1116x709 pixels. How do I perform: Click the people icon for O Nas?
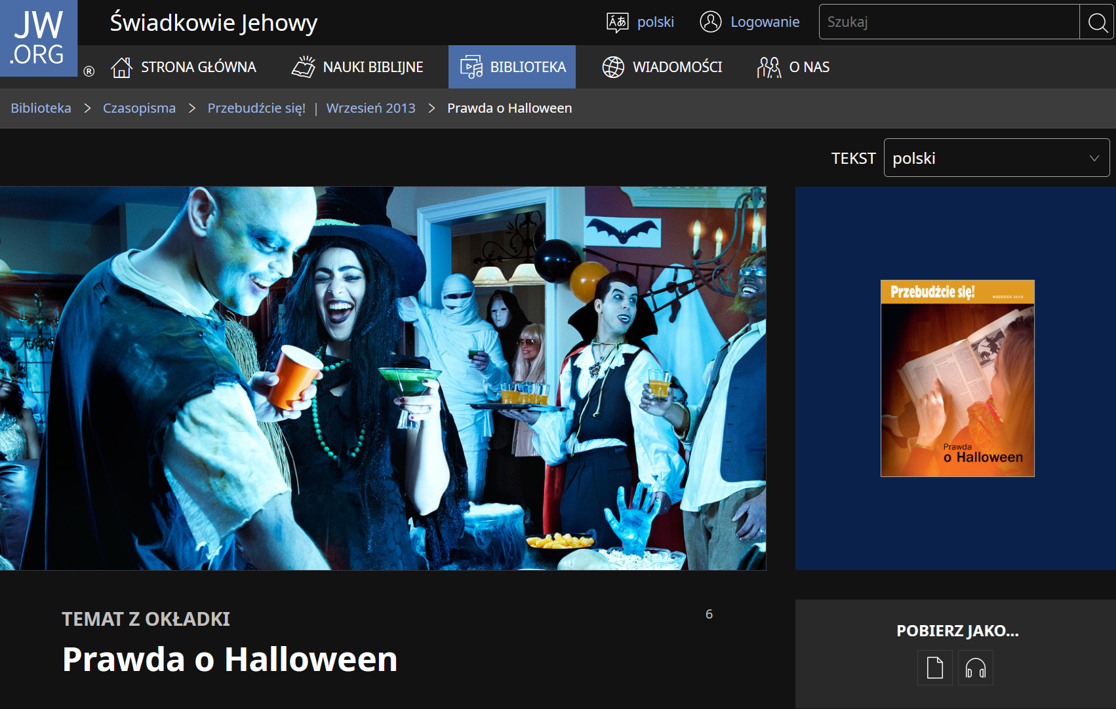[768, 67]
